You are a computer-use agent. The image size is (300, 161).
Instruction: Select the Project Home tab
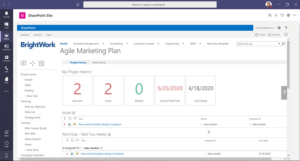tap(78, 63)
